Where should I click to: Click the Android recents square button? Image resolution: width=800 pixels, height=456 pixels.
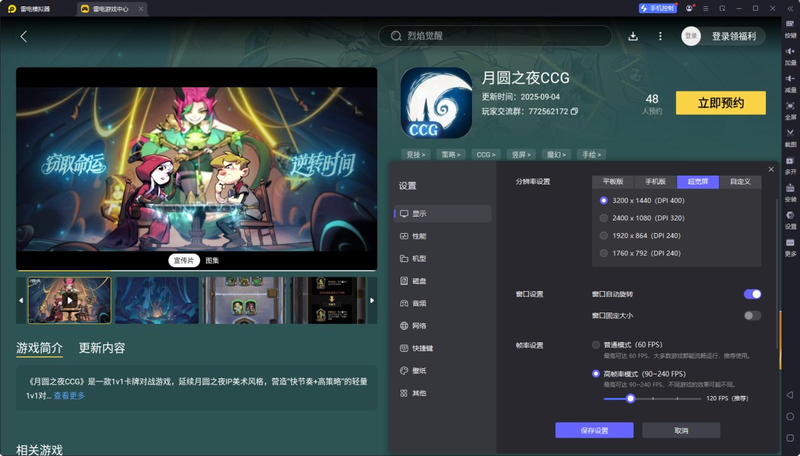pos(790,438)
